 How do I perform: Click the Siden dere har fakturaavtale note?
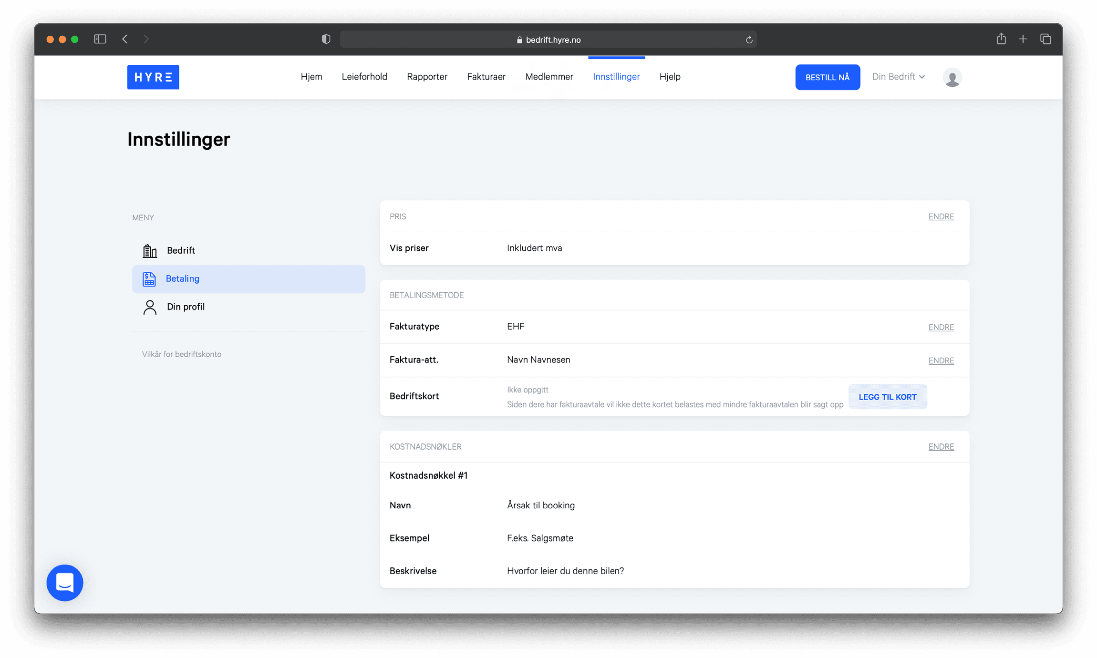(x=675, y=405)
